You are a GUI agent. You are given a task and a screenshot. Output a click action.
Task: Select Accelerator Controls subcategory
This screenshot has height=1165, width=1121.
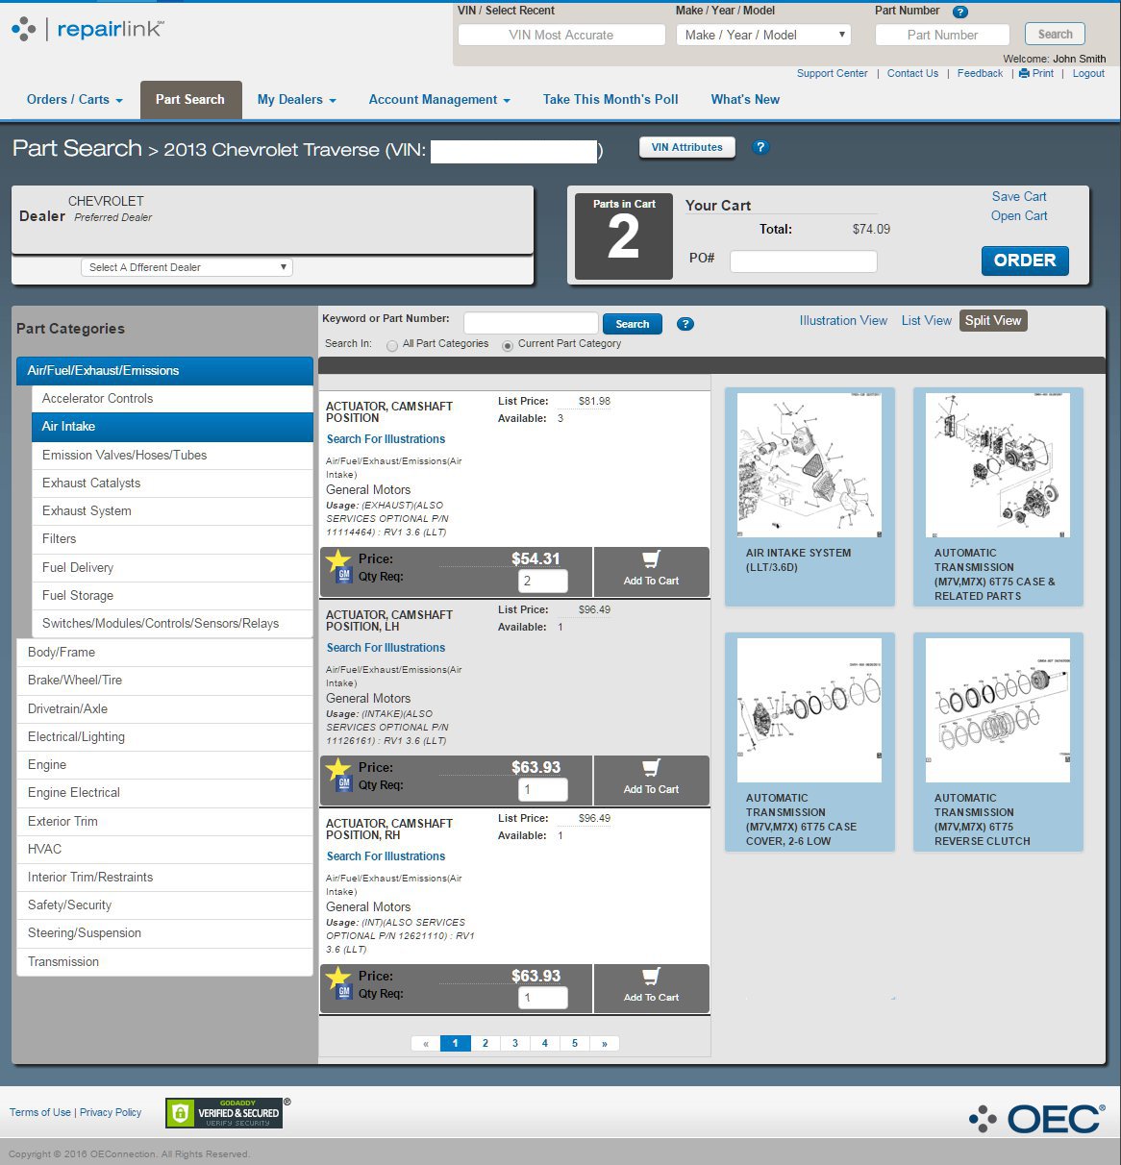172,398
